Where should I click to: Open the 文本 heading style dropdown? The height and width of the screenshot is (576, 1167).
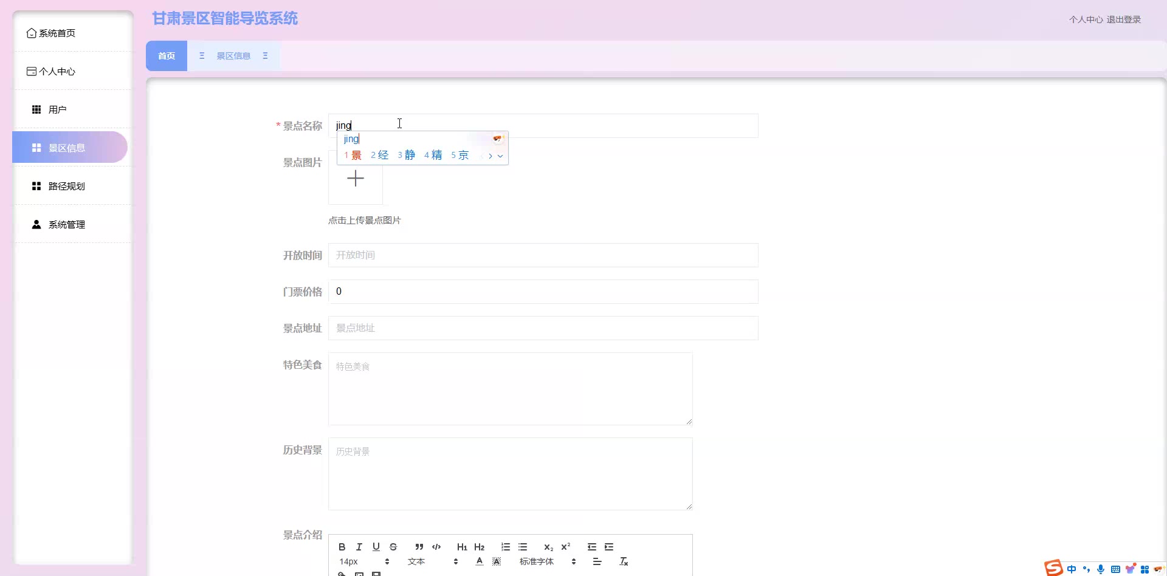(x=433, y=561)
